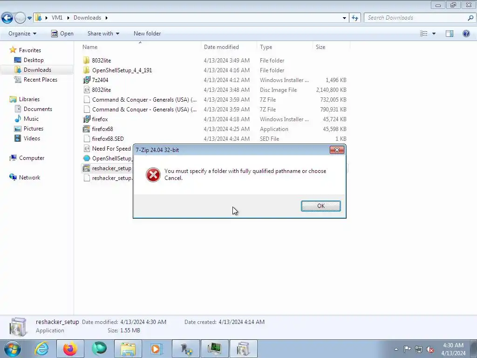This screenshot has height=358, width=477.
Task: Click the New folder button
Action: (147, 34)
